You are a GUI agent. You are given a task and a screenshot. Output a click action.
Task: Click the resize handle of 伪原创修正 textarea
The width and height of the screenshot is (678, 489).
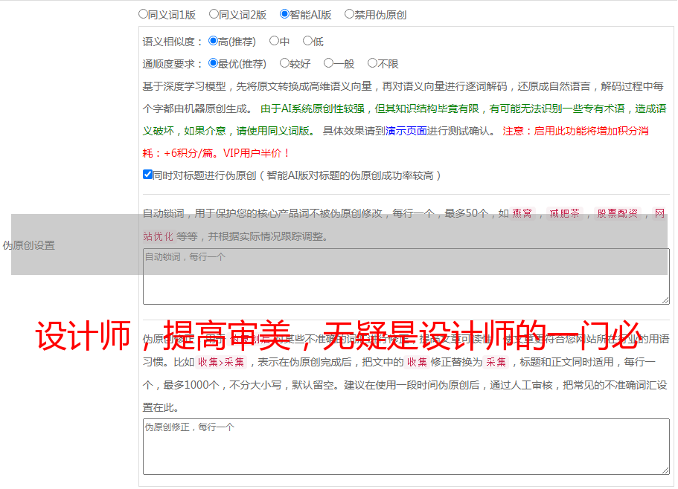tap(665, 470)
